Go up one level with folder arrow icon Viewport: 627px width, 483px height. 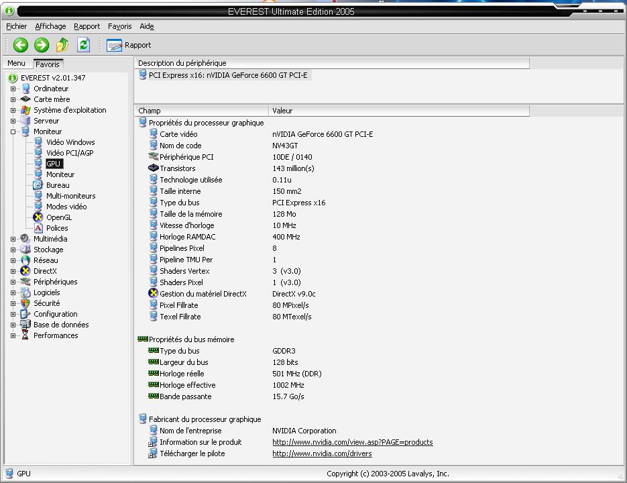pyautogui.click(x=62, y=45)
